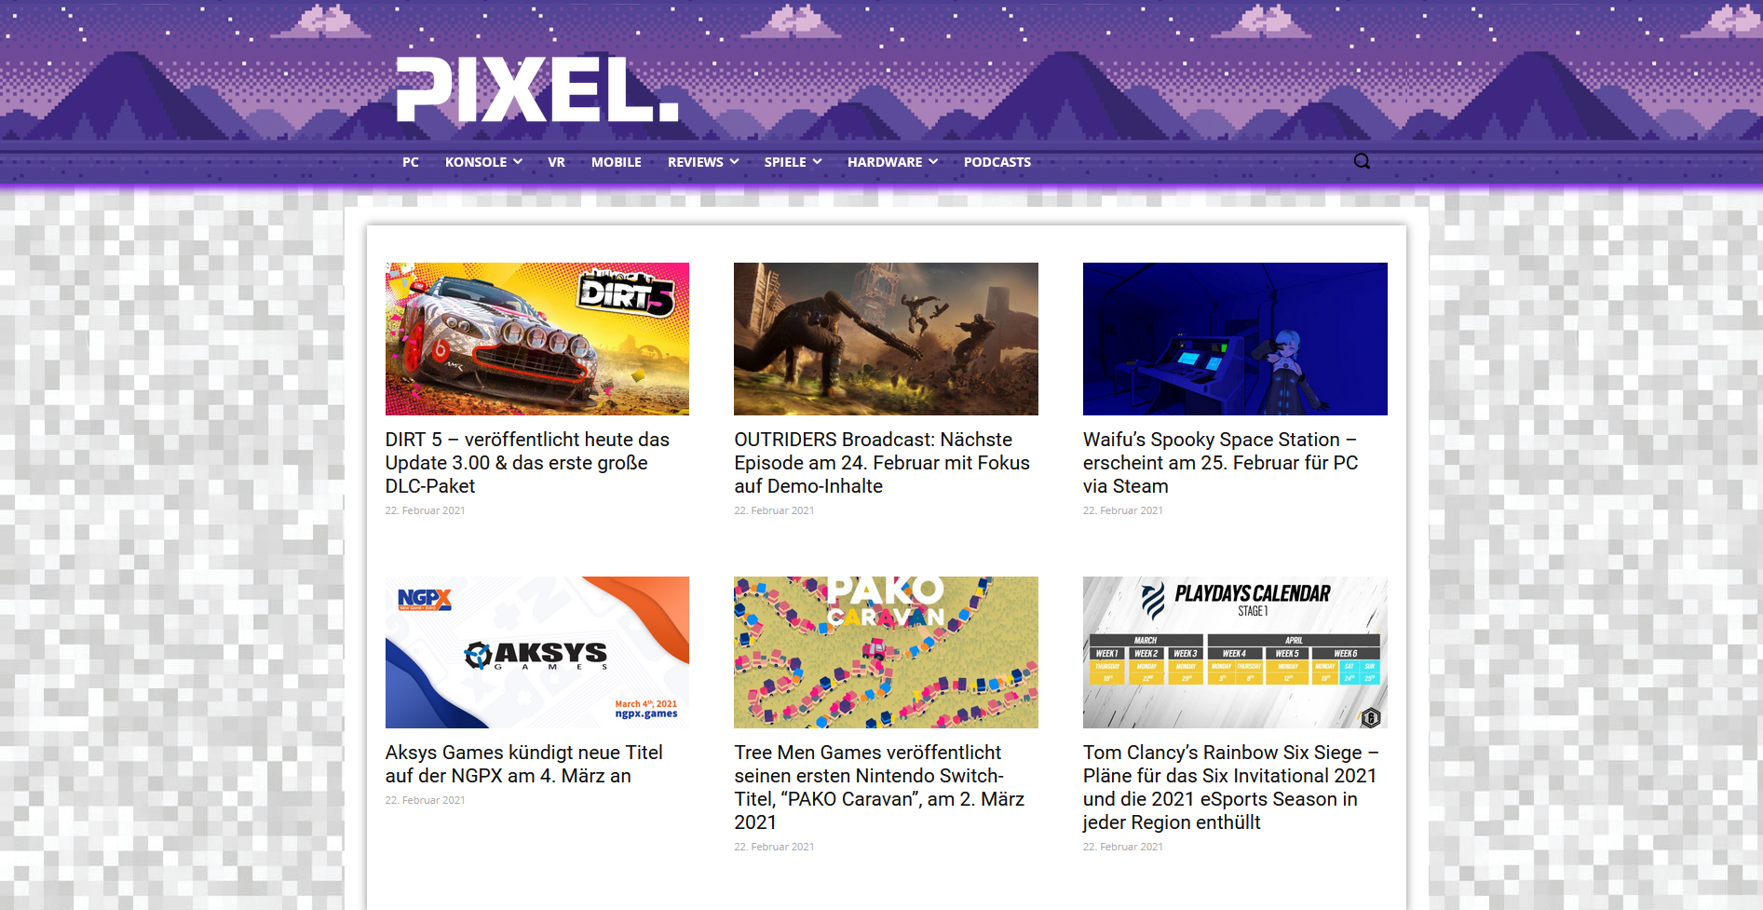
Task: Open the Aksys Games NGPX thumbnail
Action: 537,652
